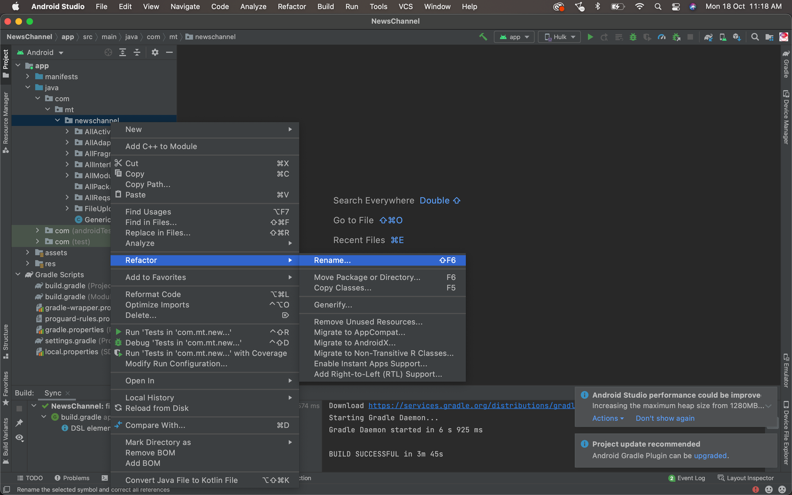This screenshot has height=495, width=792.
Task: Open the Refactor menu in menu bar
Action: (292, 6)
